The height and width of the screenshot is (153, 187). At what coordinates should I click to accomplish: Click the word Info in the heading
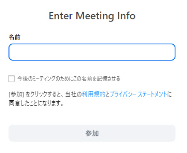coord(126,15)
